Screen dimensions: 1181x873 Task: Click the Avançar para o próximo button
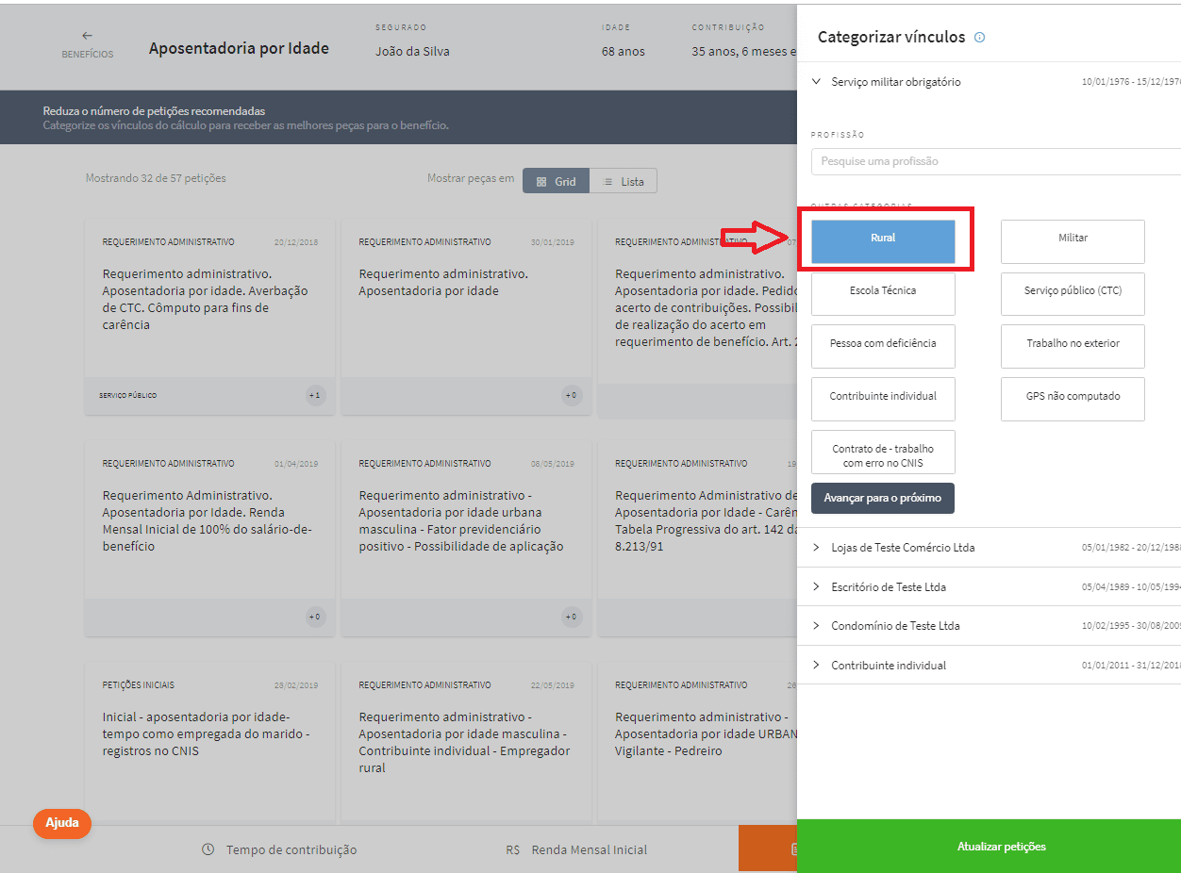pos(882,499)
